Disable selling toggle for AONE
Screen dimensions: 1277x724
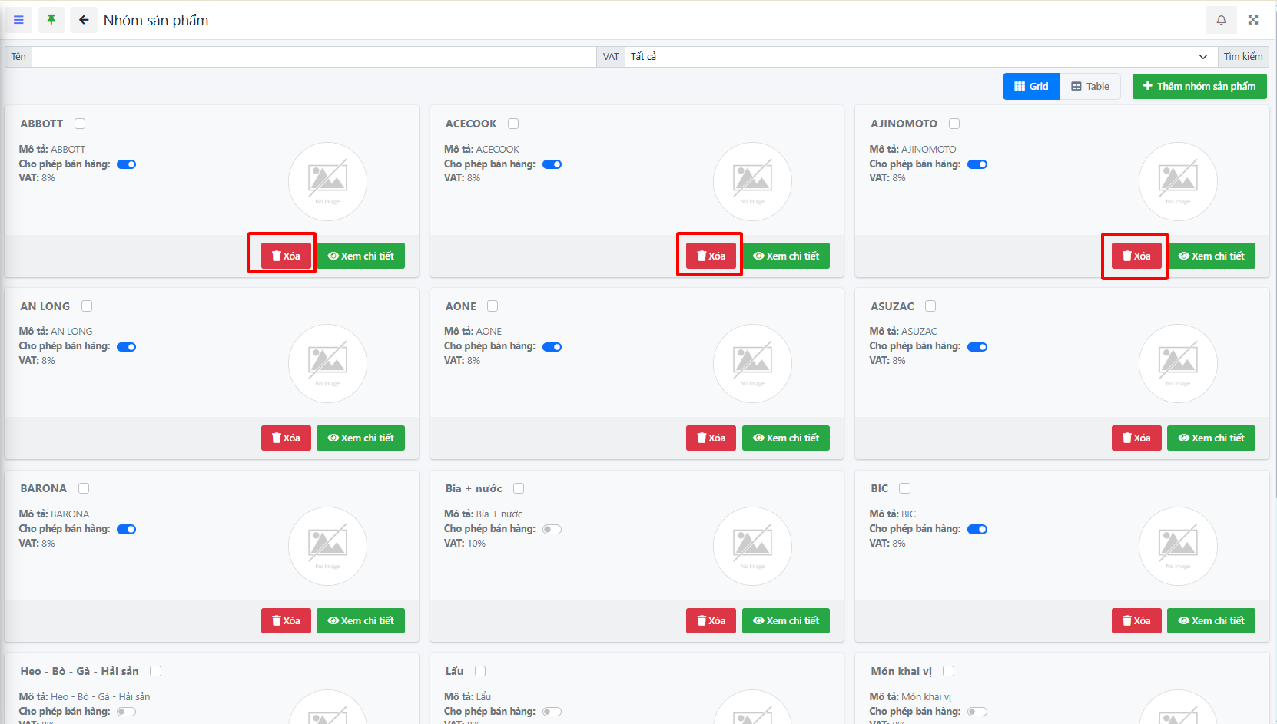tap(552, 347)
